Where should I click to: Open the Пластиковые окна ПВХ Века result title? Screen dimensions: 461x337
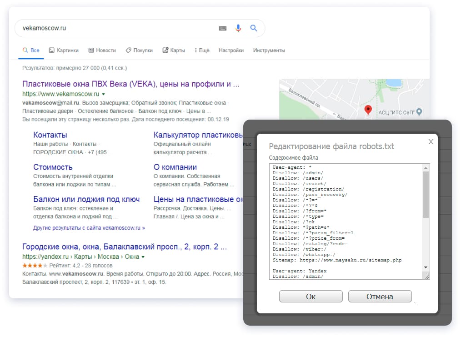pyautogui.click(x=131, y=84)
